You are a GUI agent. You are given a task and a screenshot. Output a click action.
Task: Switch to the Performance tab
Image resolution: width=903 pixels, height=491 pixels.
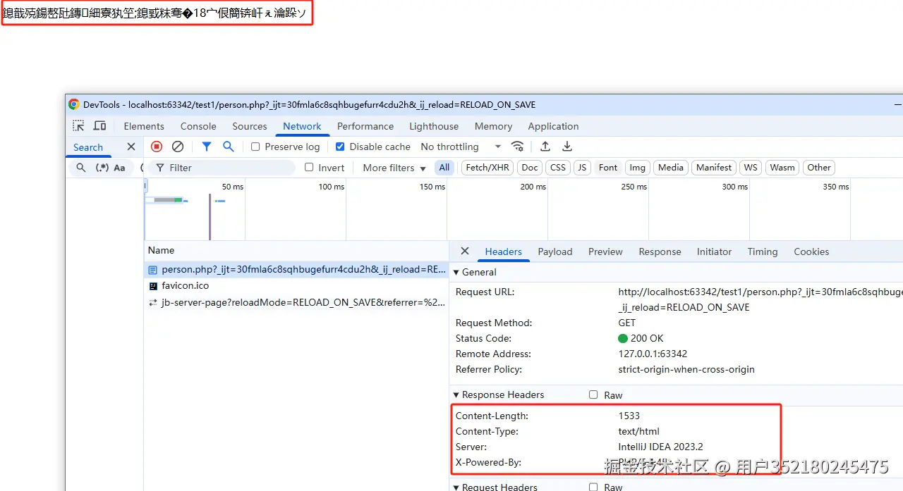(365, 126)
